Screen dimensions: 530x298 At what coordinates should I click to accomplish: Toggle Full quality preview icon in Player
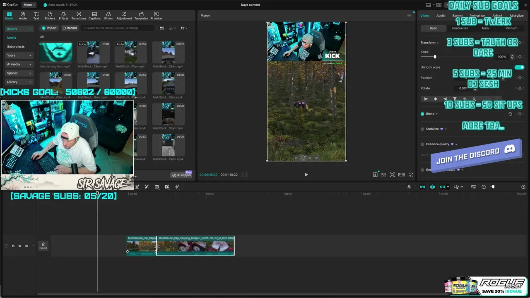point(383,175)
